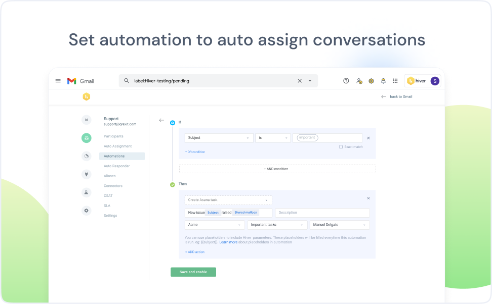Select Auto Assignment in the side menu
This screenshot has width=492, height=304.
click(x=117, y=146)
